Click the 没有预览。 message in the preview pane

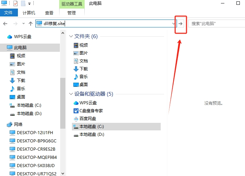click(x=213, y=103)
